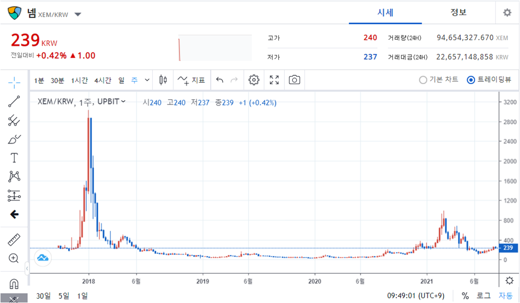Viewport: 520px width, 303px height.
Task: Activate the zoom in tool
Action: coord(14,258)
